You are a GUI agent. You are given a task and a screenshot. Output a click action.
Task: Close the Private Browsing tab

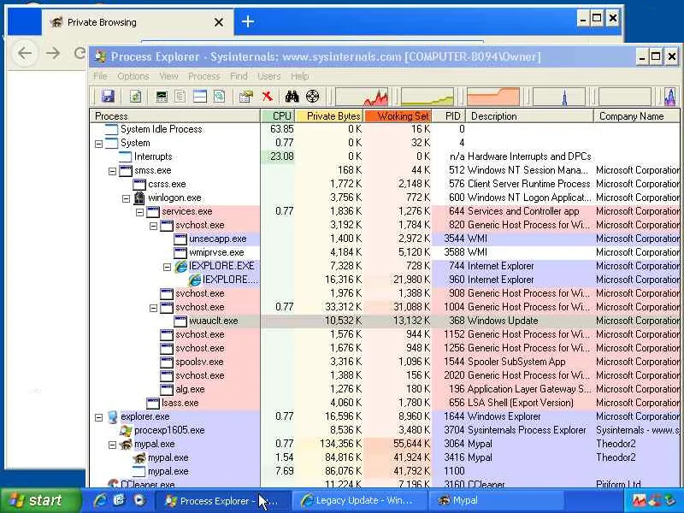click(x=219, y=22)
